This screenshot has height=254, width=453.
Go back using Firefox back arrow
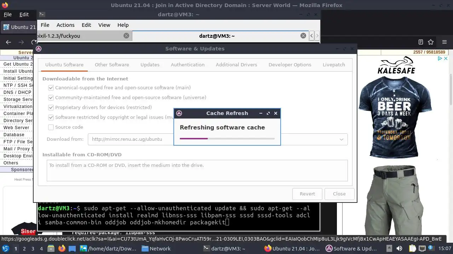pos(8,42)
